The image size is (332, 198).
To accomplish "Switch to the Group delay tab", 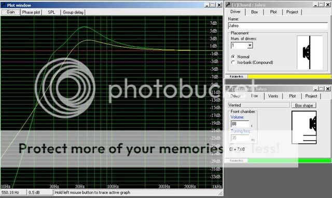I will tap(73, 12).
